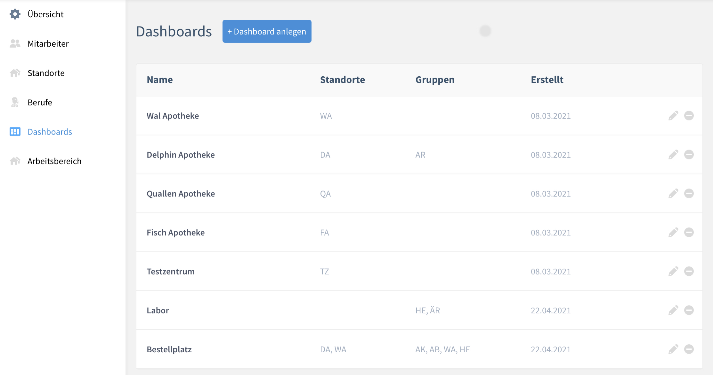
Task: Click the QA location code
Action: click(325, 194)
